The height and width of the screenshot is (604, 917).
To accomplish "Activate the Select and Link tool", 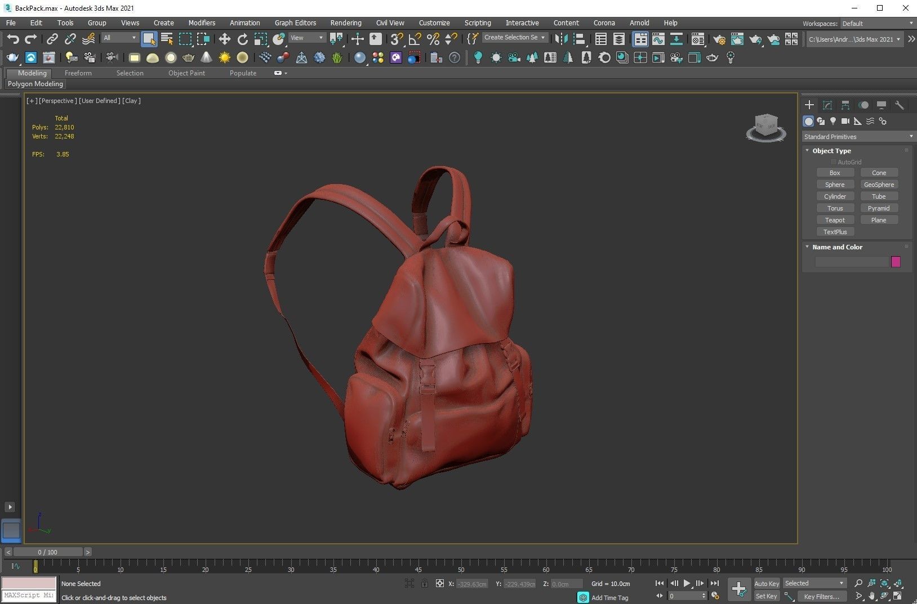I will coord(52,39).
